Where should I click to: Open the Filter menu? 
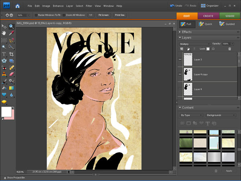(x=89, y=6)
